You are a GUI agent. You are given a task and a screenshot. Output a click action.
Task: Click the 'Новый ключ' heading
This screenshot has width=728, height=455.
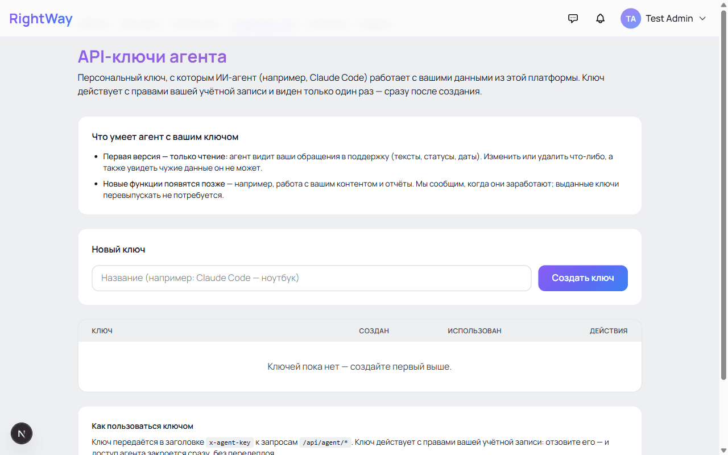click(118, 250)
